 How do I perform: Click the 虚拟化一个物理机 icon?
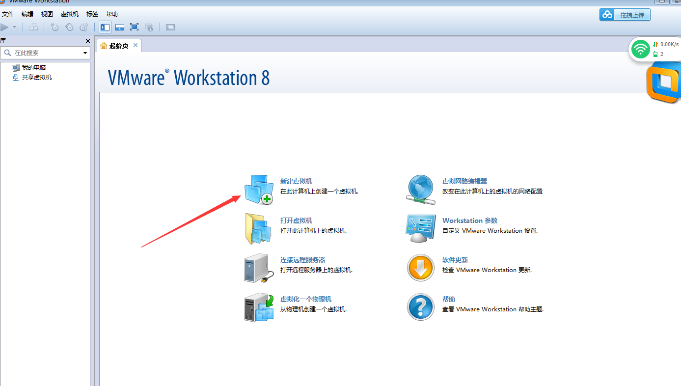259,307
